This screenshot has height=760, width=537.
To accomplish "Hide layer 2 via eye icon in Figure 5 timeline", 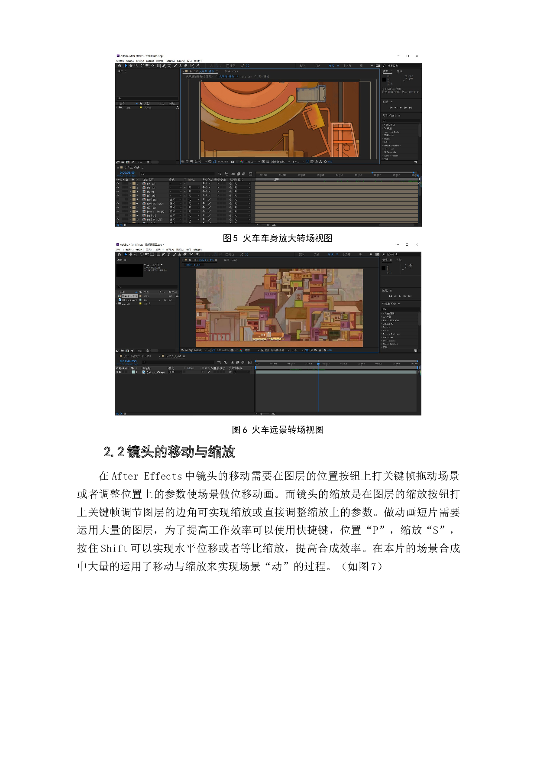I will tap(117, 188).
